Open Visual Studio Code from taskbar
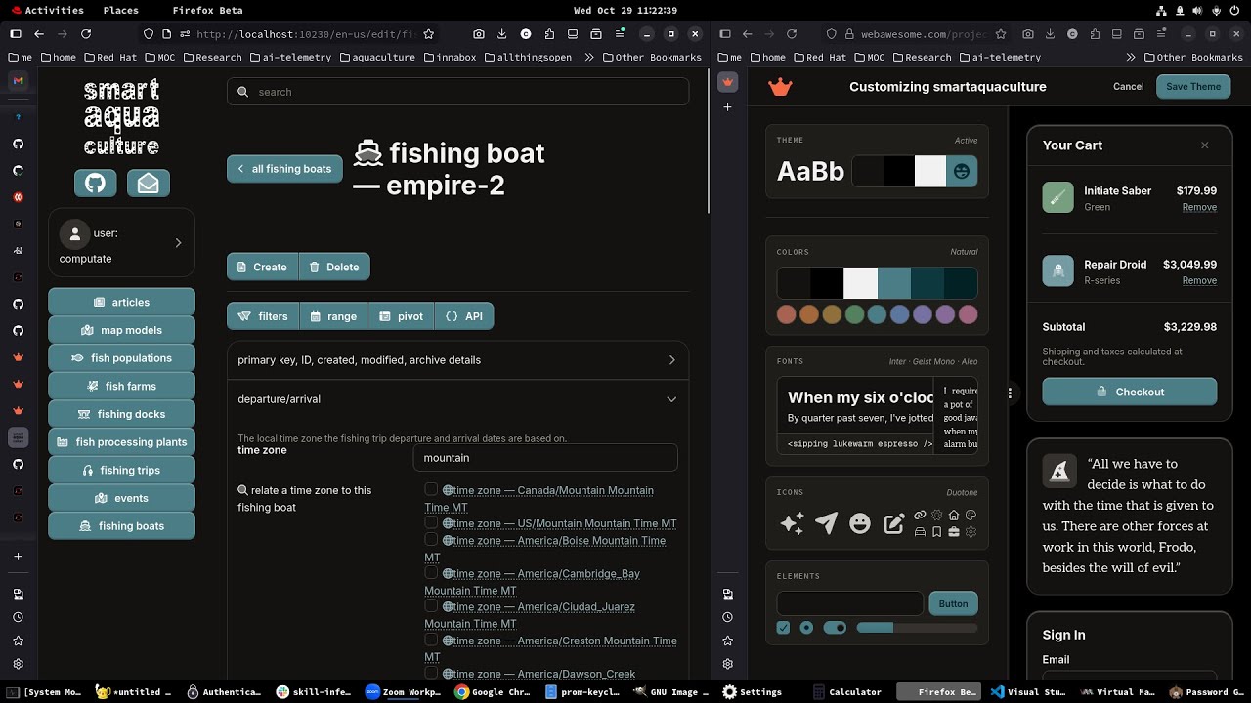 1028,692
